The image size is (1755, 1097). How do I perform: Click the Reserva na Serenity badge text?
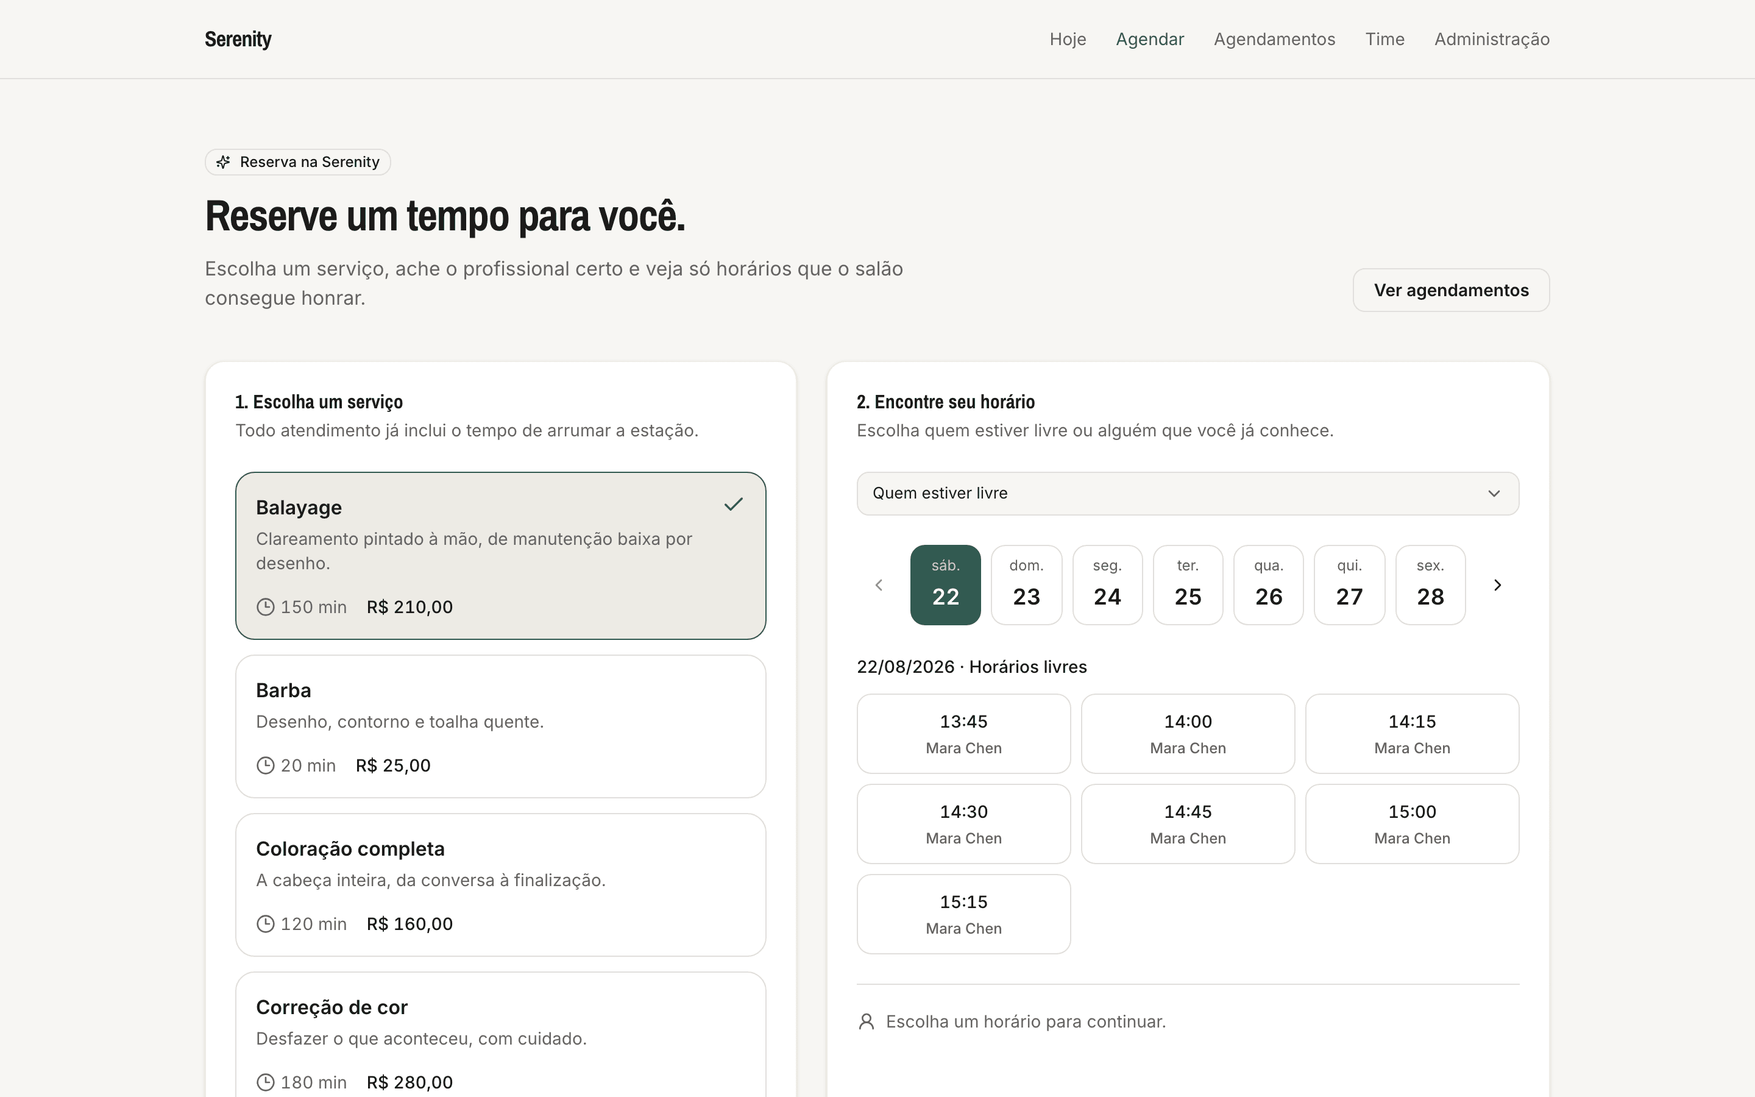[310, 162]
